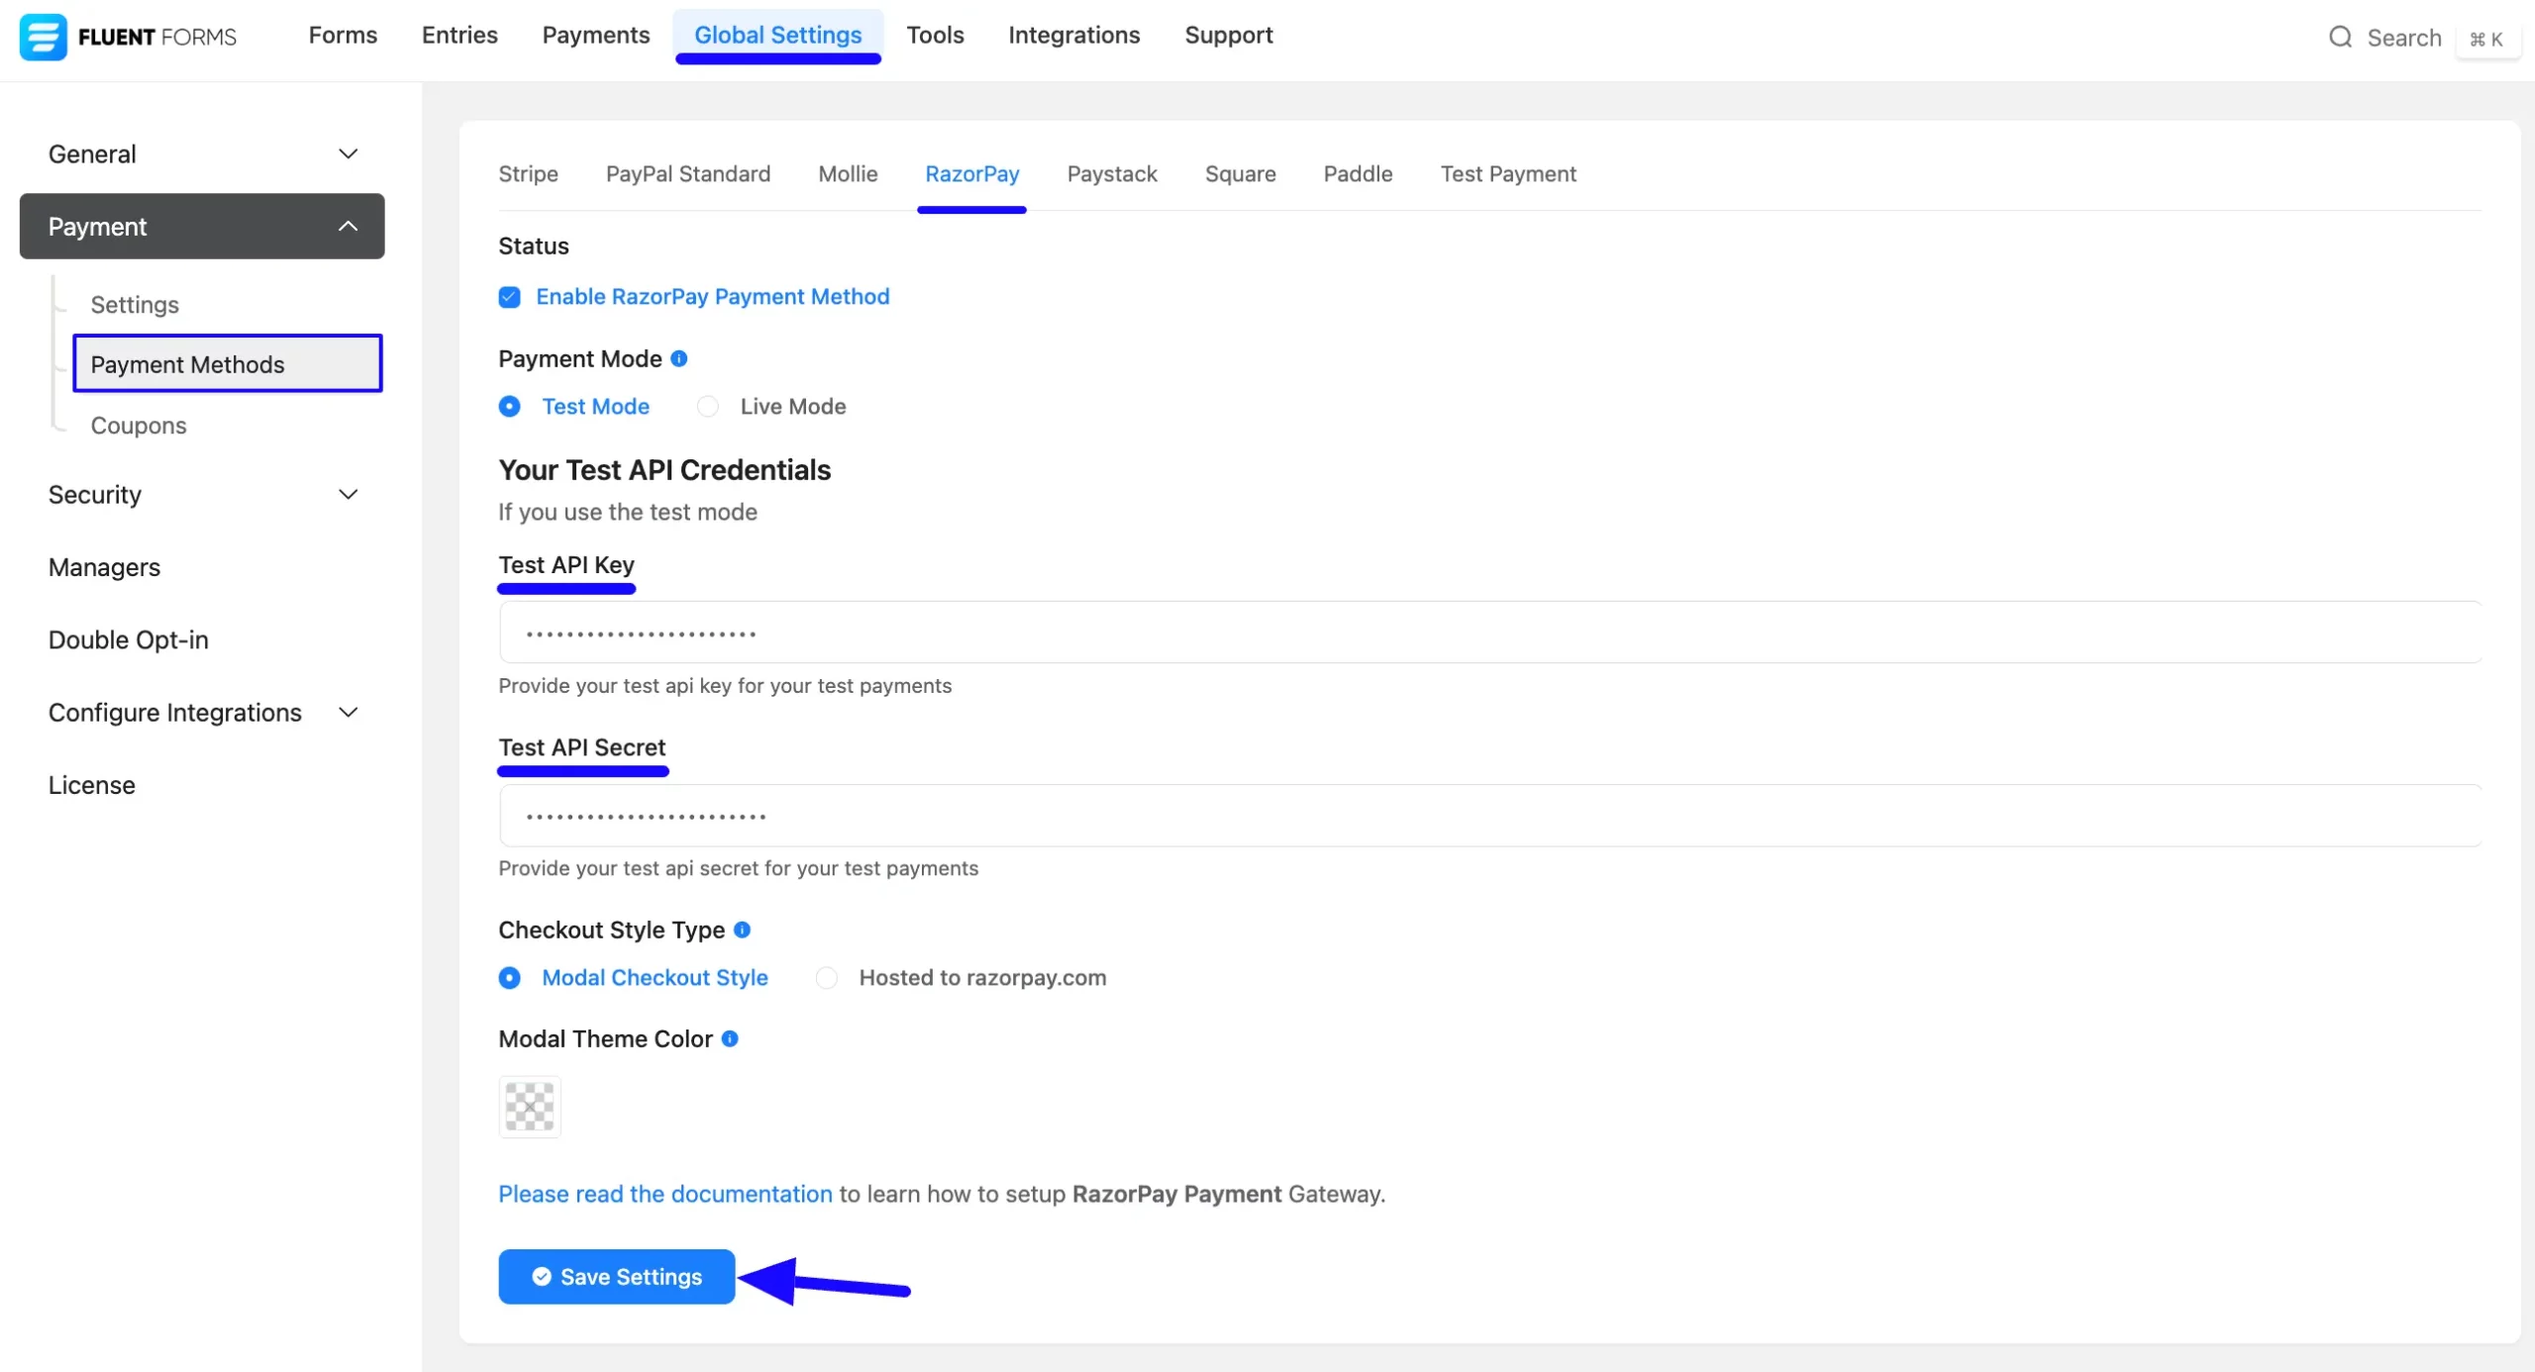Click the Test API Key field
This screenshot has width=2535, height=1372.
(1490, 633)
